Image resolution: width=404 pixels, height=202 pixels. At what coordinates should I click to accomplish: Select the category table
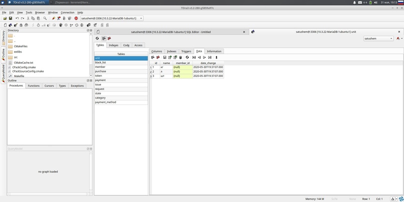click(121, 98)
